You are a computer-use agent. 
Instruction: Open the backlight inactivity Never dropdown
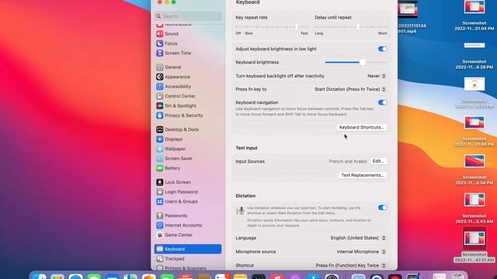377,76
